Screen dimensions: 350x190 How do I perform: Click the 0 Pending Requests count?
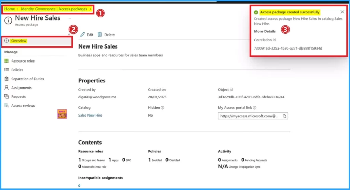254,160
